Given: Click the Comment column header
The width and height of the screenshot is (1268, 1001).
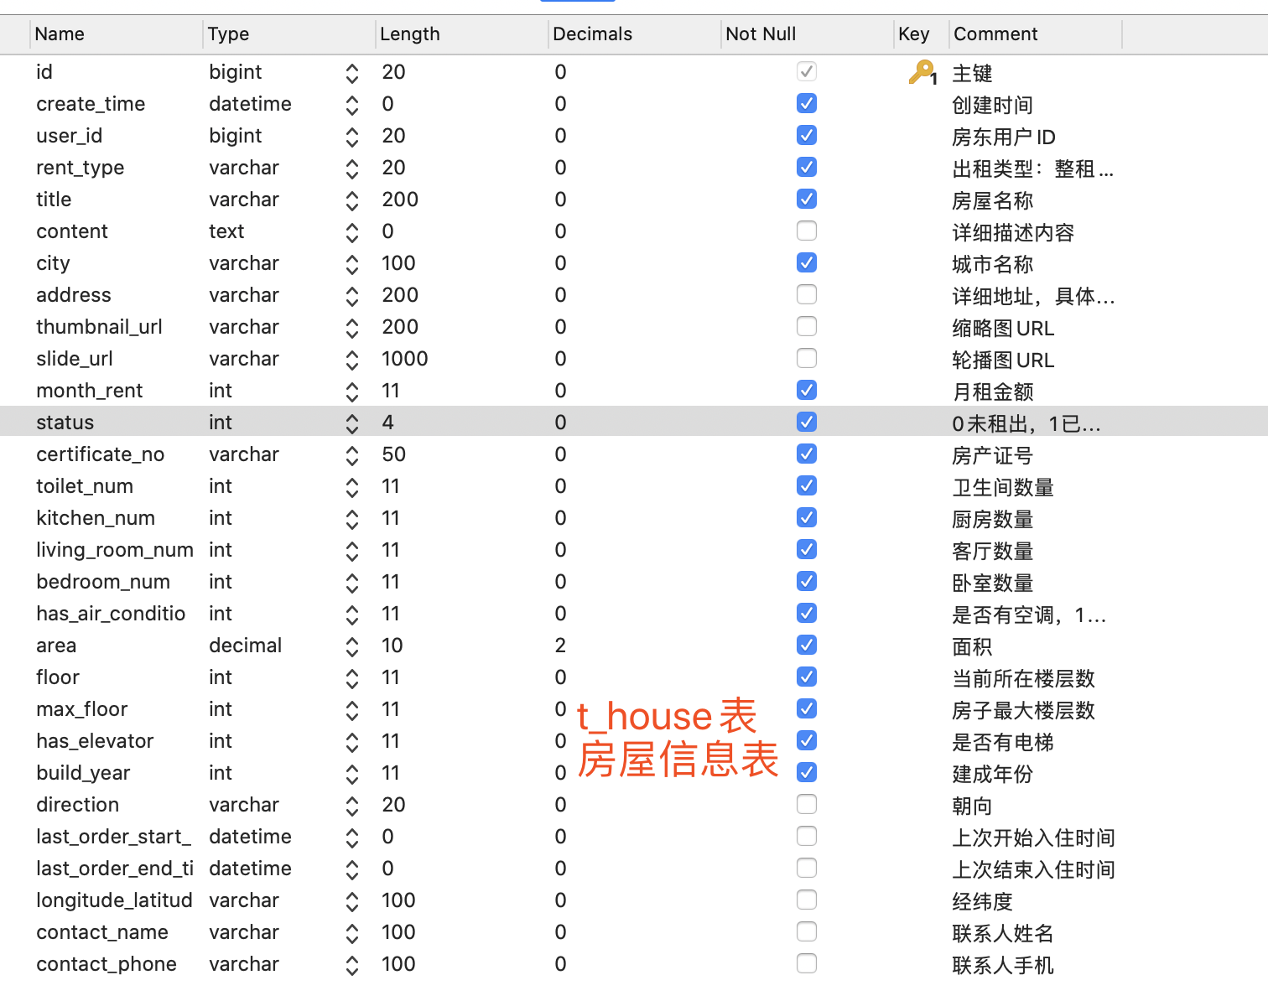Looking at the screenshot, I should click(1035, 34).
